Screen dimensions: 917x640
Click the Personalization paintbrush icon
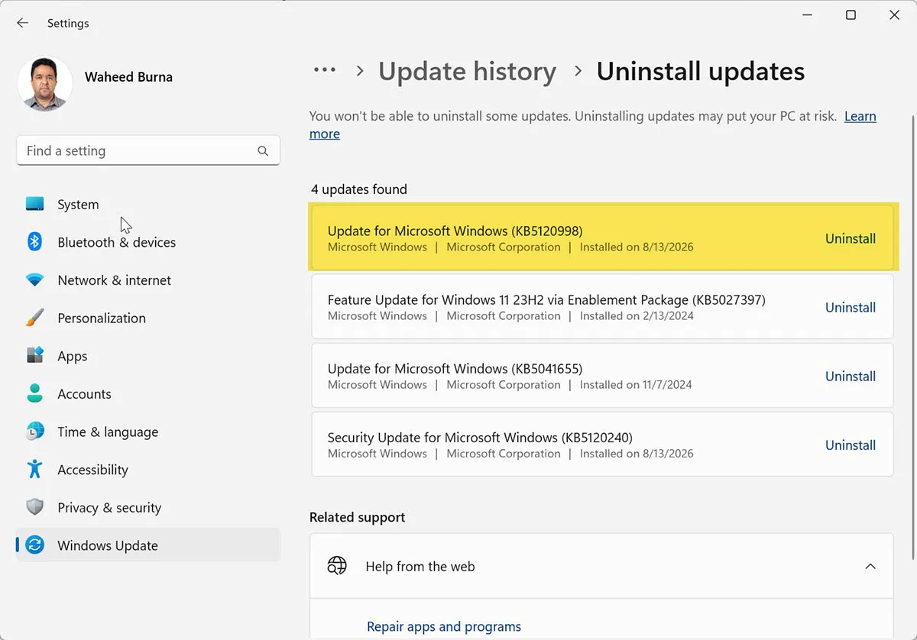(x=34, y=318)
